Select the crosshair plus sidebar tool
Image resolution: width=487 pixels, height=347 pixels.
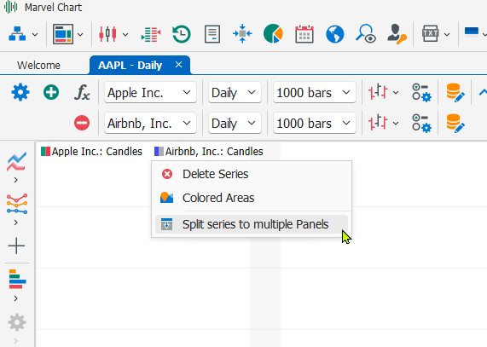(x=16, y=246)
